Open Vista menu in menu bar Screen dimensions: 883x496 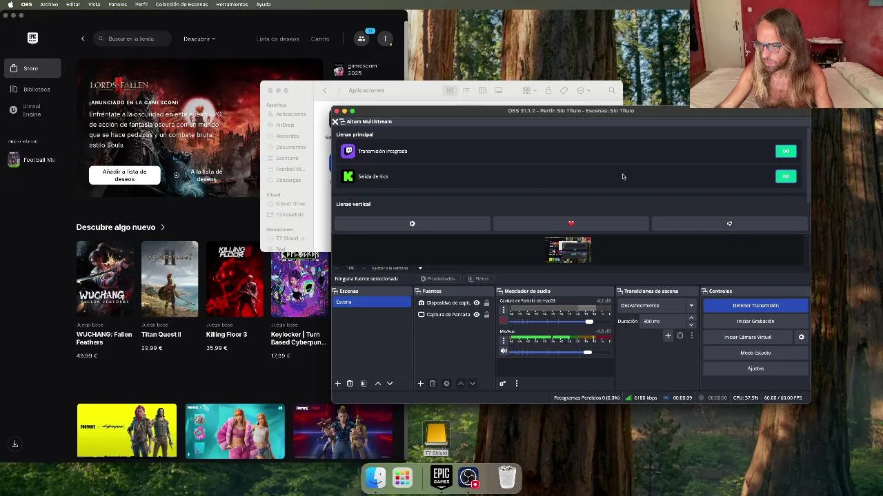tap(95, 4)
